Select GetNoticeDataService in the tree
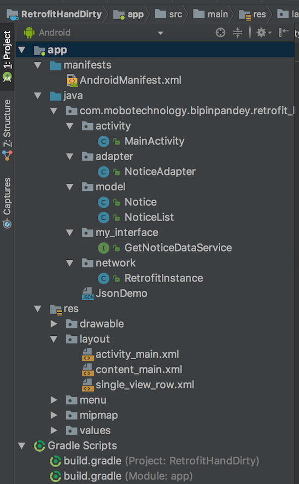The height and width of the screenshot is (484, 299). tap(178, 248)
